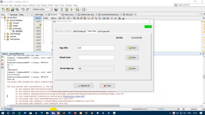Select GUI.java in the Projects tree
205x115 pixels.
click(x=19, y=31)
